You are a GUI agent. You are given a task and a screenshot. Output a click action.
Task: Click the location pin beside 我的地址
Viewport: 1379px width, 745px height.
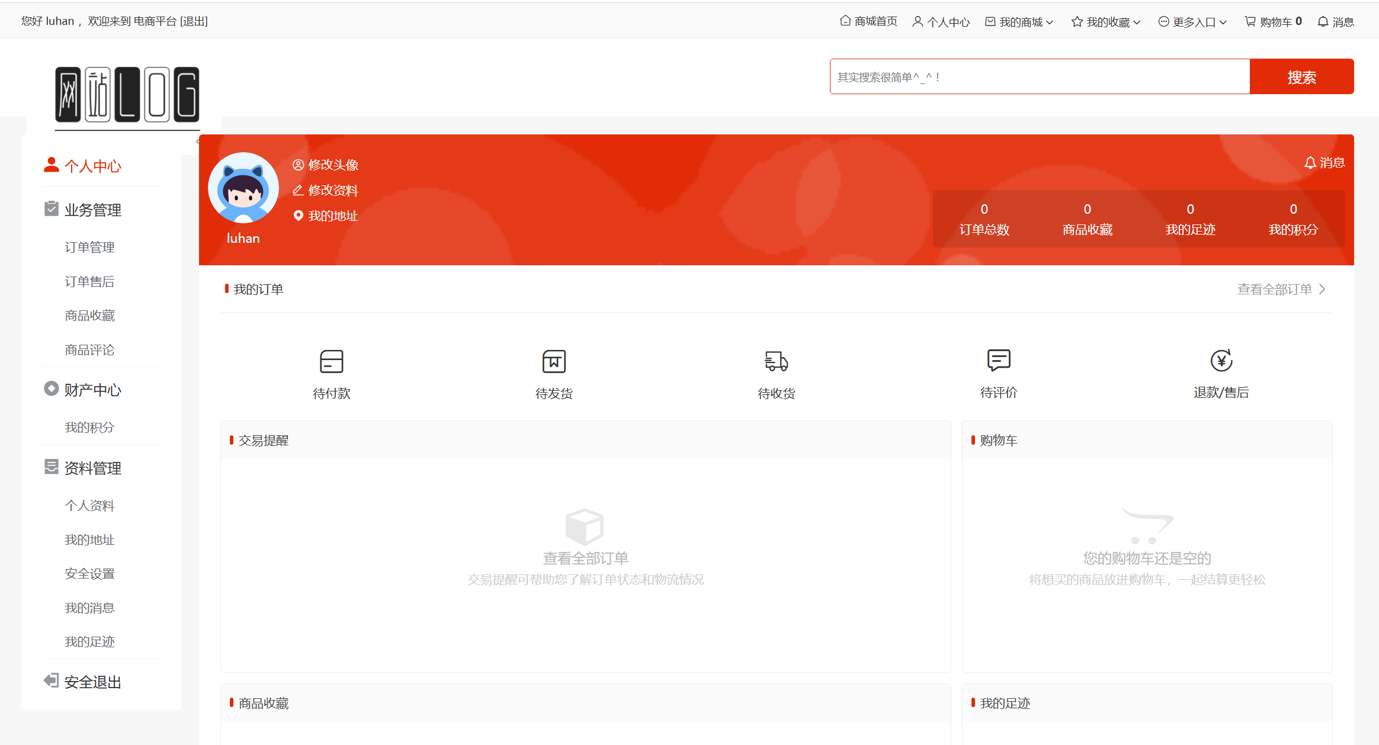(298, 216)
